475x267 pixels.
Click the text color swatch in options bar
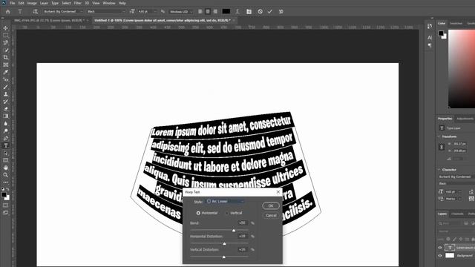pyautogui.click(x=226, y=12)
